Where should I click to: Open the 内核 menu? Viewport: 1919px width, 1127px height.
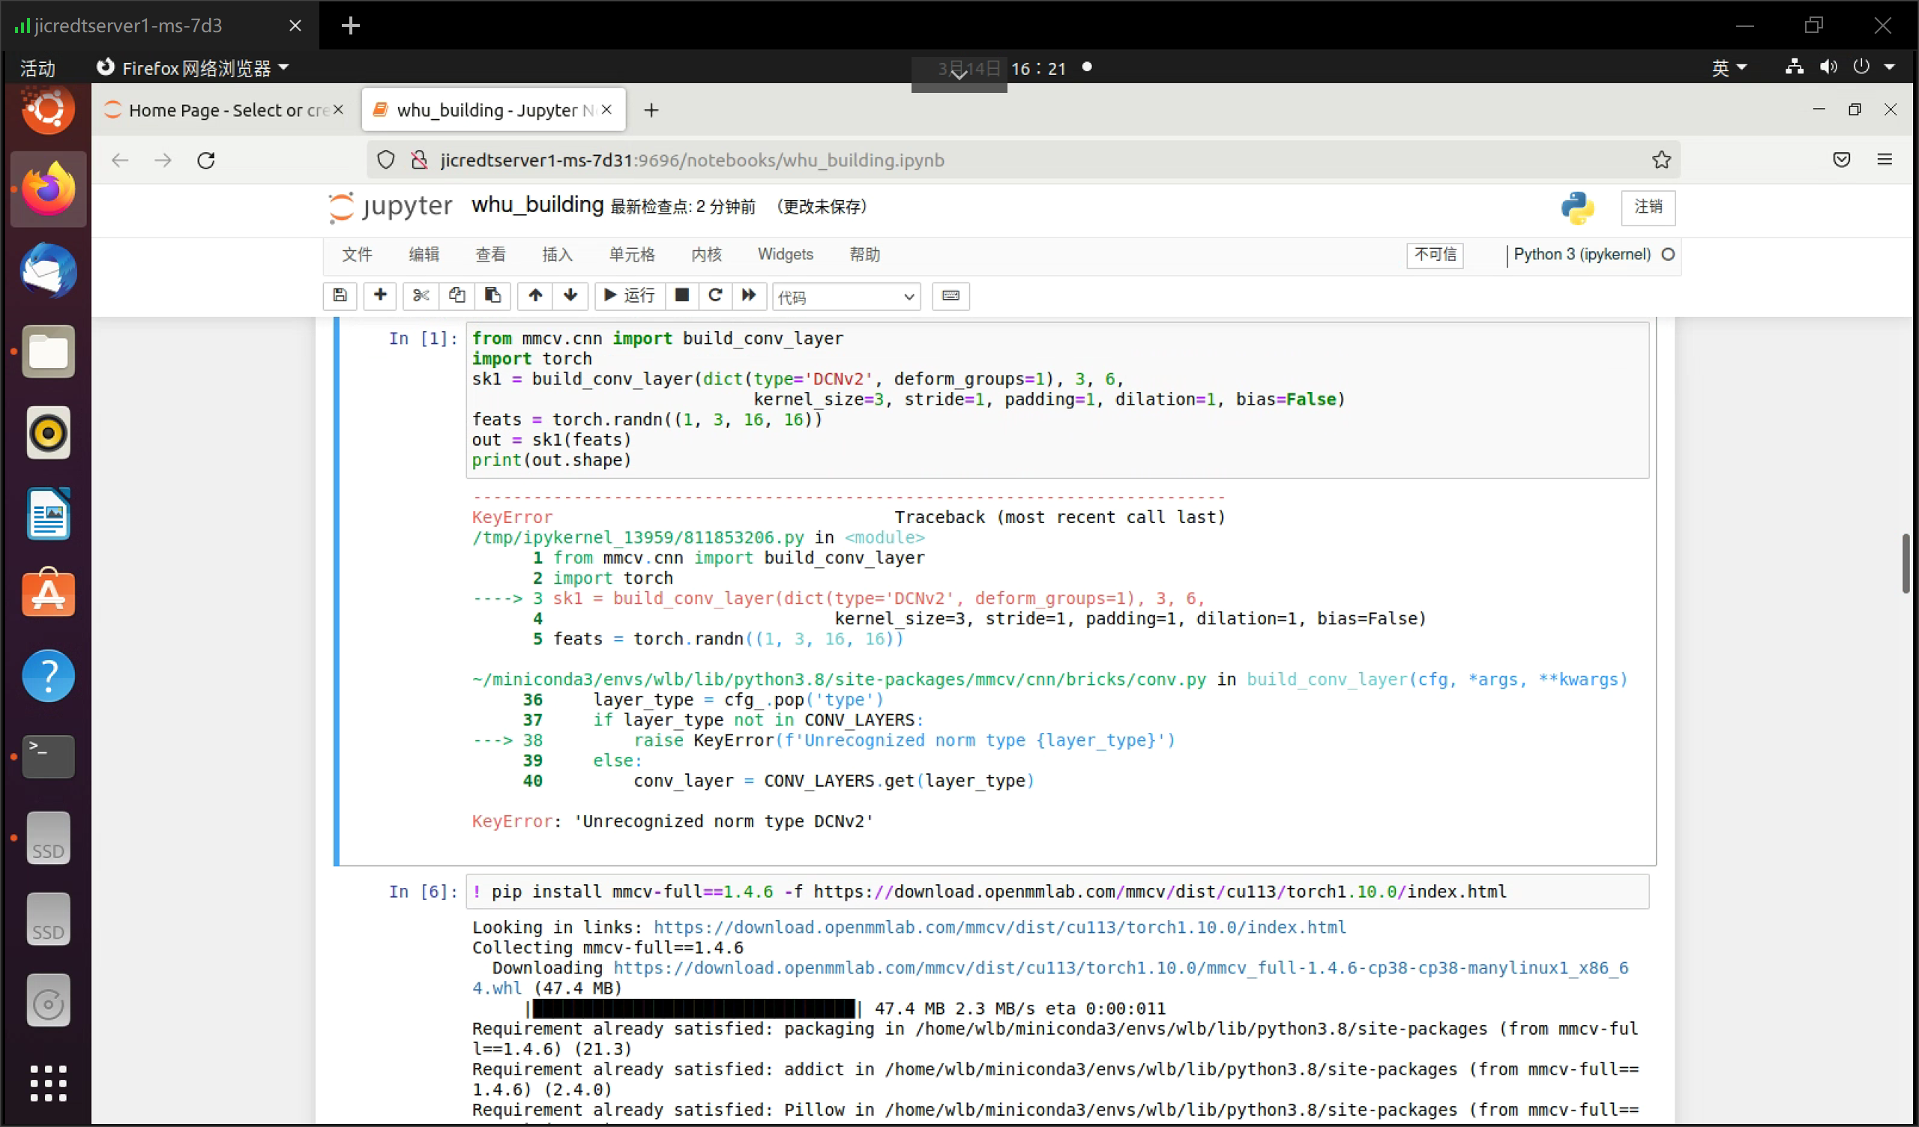click(705, 254)
